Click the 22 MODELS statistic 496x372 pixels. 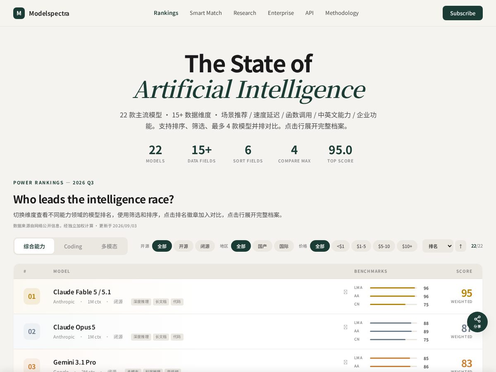(x=155, y=153)
